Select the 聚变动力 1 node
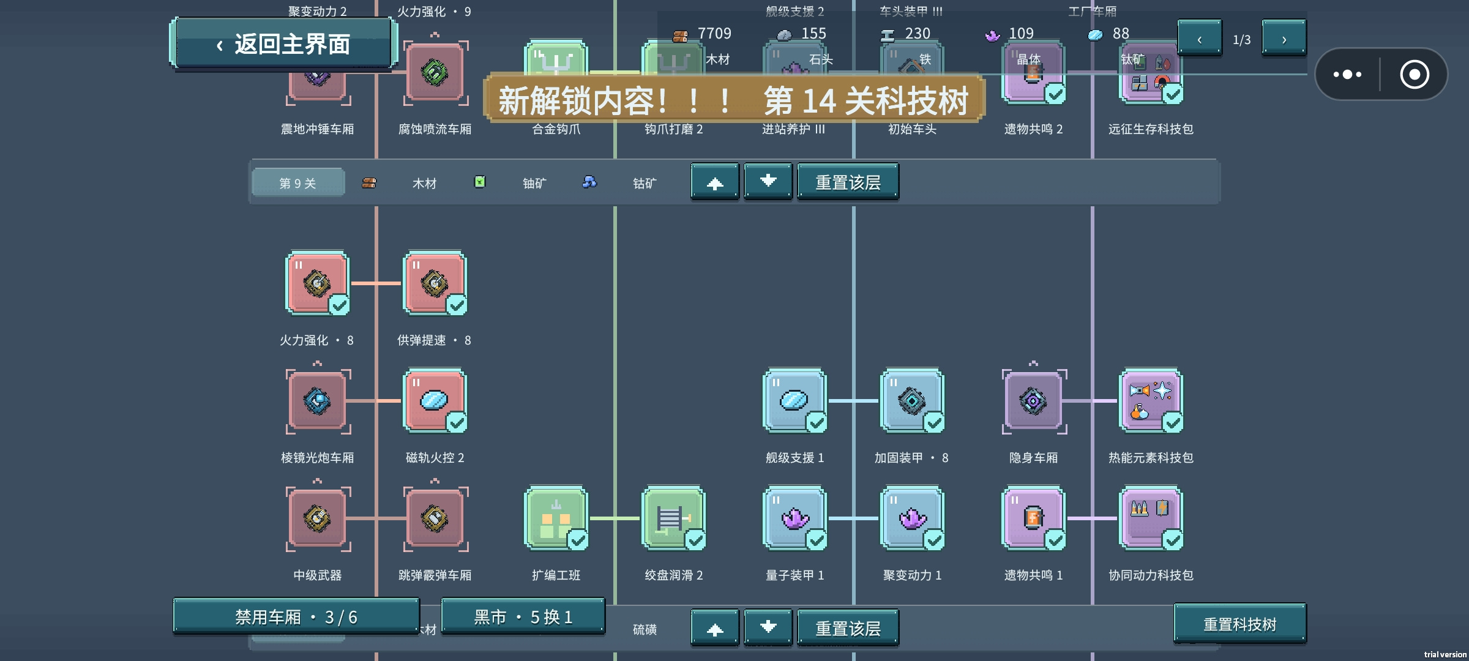Image resolution: width=1469 pixels, height=661 pixels. [912, 518]
